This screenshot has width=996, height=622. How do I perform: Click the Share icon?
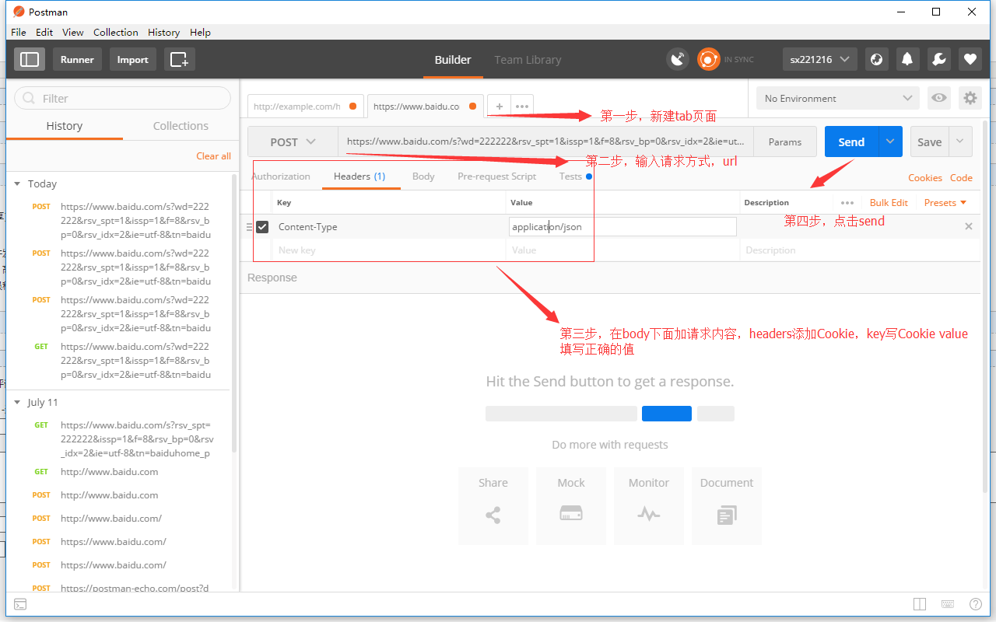click(493, 514)
